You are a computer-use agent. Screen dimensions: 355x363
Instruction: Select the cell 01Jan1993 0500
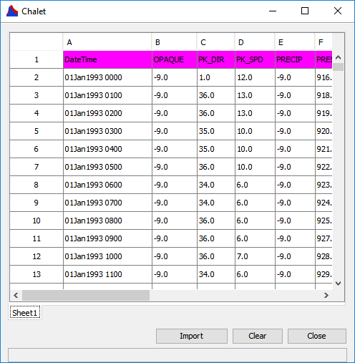pos(107,167)
